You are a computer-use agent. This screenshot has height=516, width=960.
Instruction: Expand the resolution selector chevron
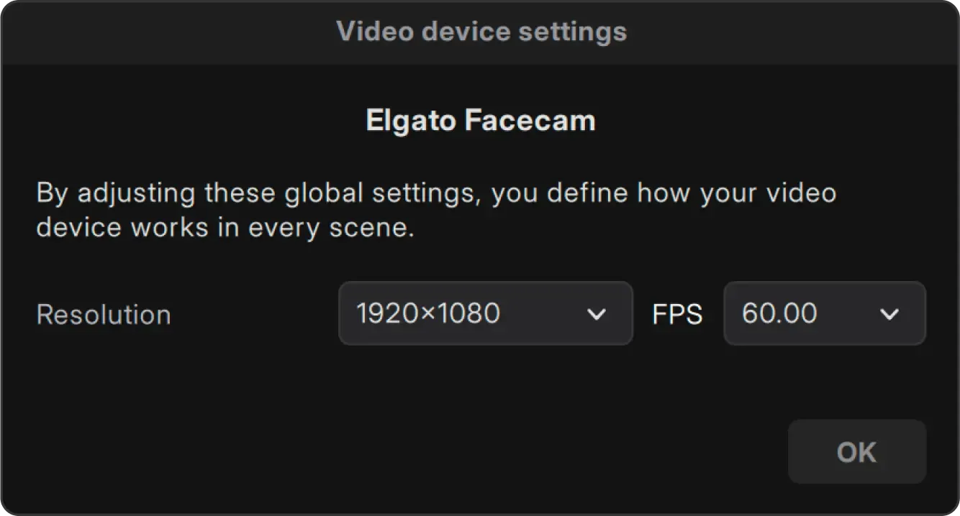click(x=597, y=313)
